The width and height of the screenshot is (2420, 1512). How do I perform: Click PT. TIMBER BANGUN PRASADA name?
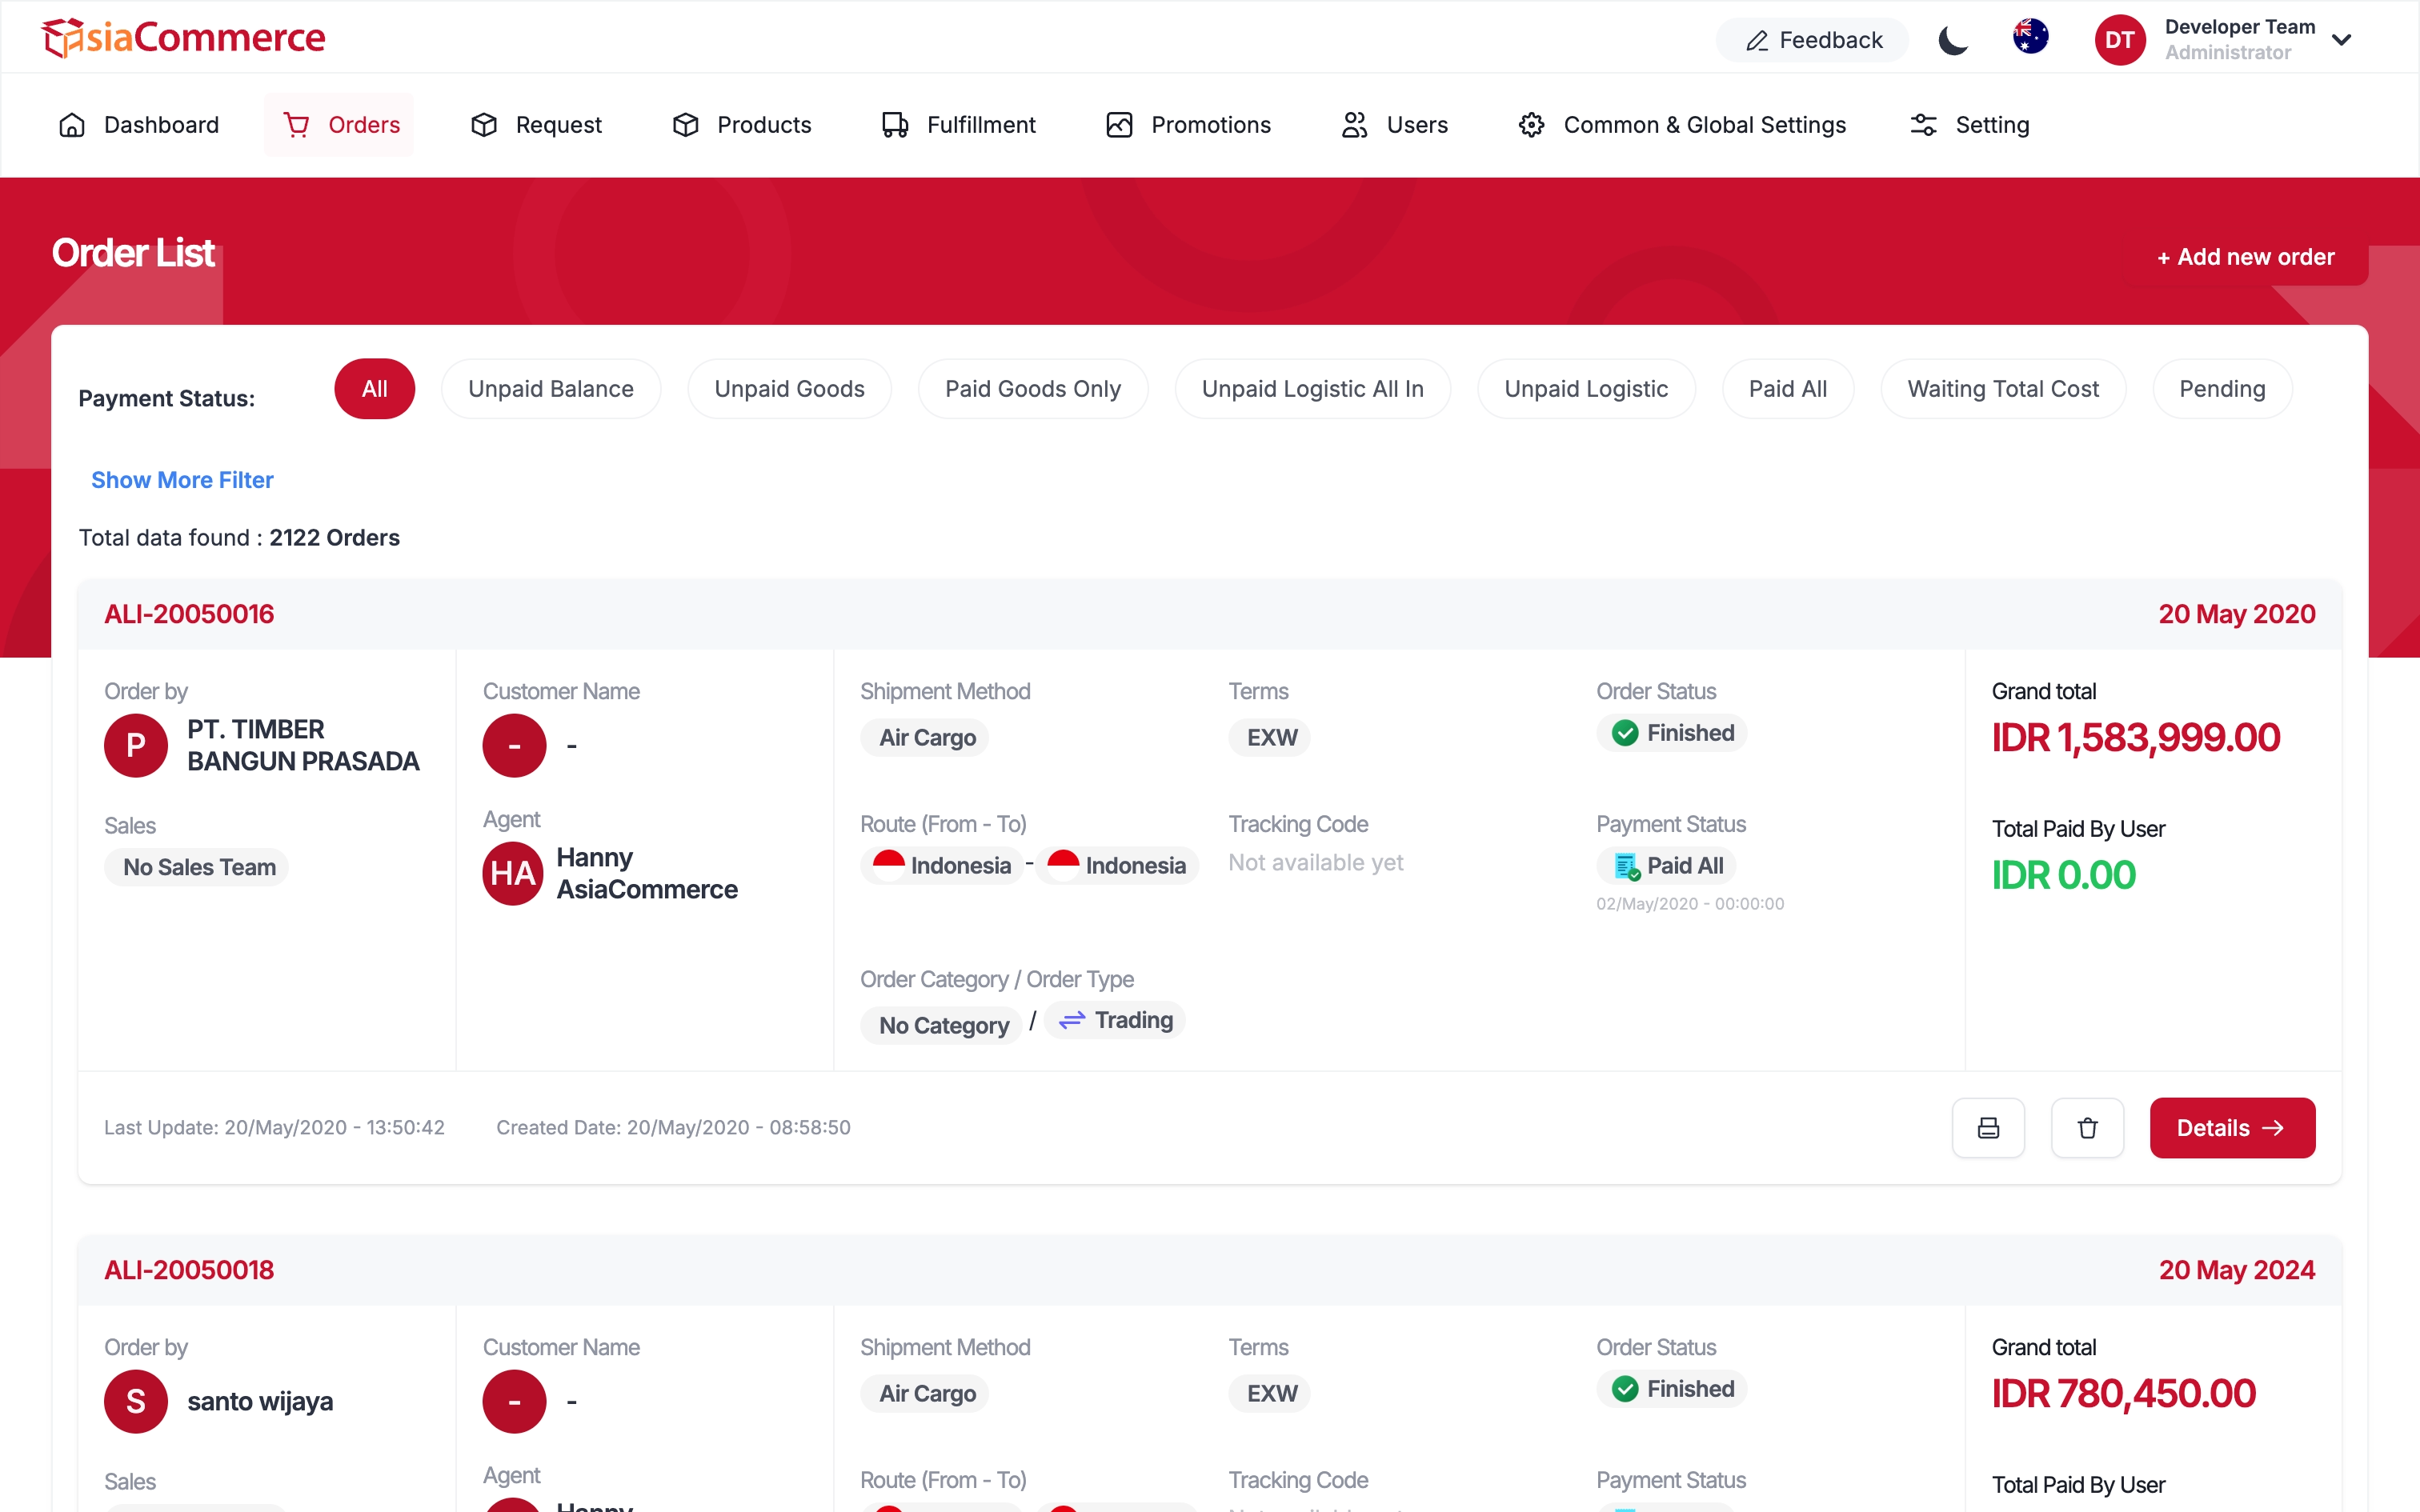coord(303,745)
